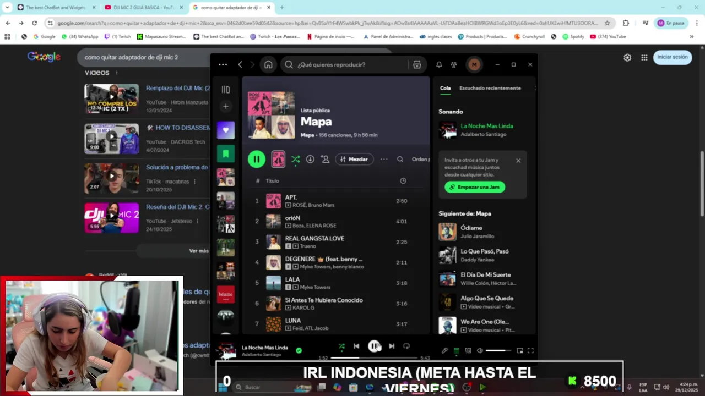Open now playing album art in player bar
The width and height of the screenshot is (705, 396).
(x=226, y=351)
